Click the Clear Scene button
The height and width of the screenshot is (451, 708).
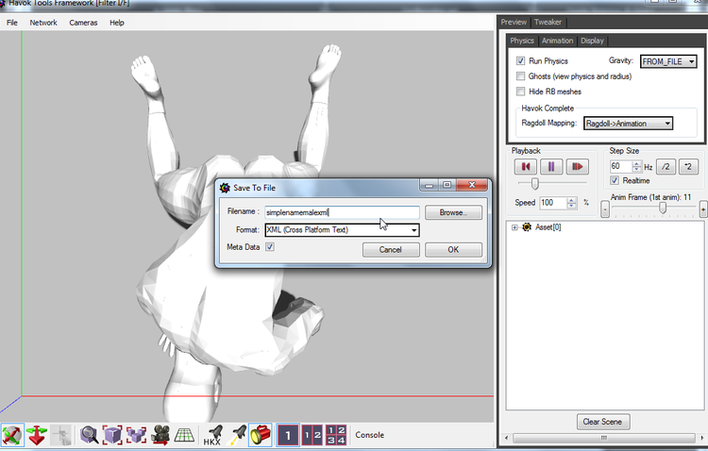pyautogui.click(x=603, y=422)
